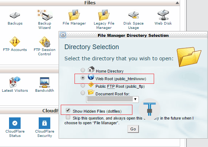
Task: Toggle the Show Hidden Files (dotfiles) checkbox
Action: coord(68,110)
